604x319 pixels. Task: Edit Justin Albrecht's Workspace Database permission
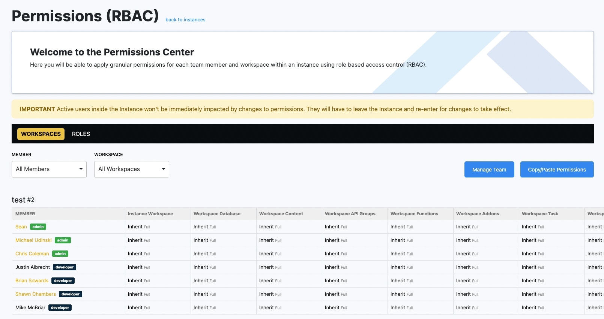point(204,267)
